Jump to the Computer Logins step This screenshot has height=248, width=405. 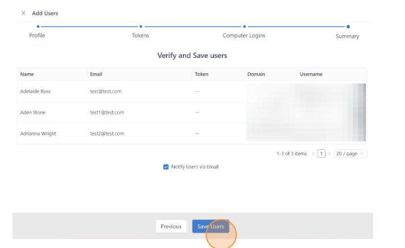pyautogui.click(x=244, y=35)
